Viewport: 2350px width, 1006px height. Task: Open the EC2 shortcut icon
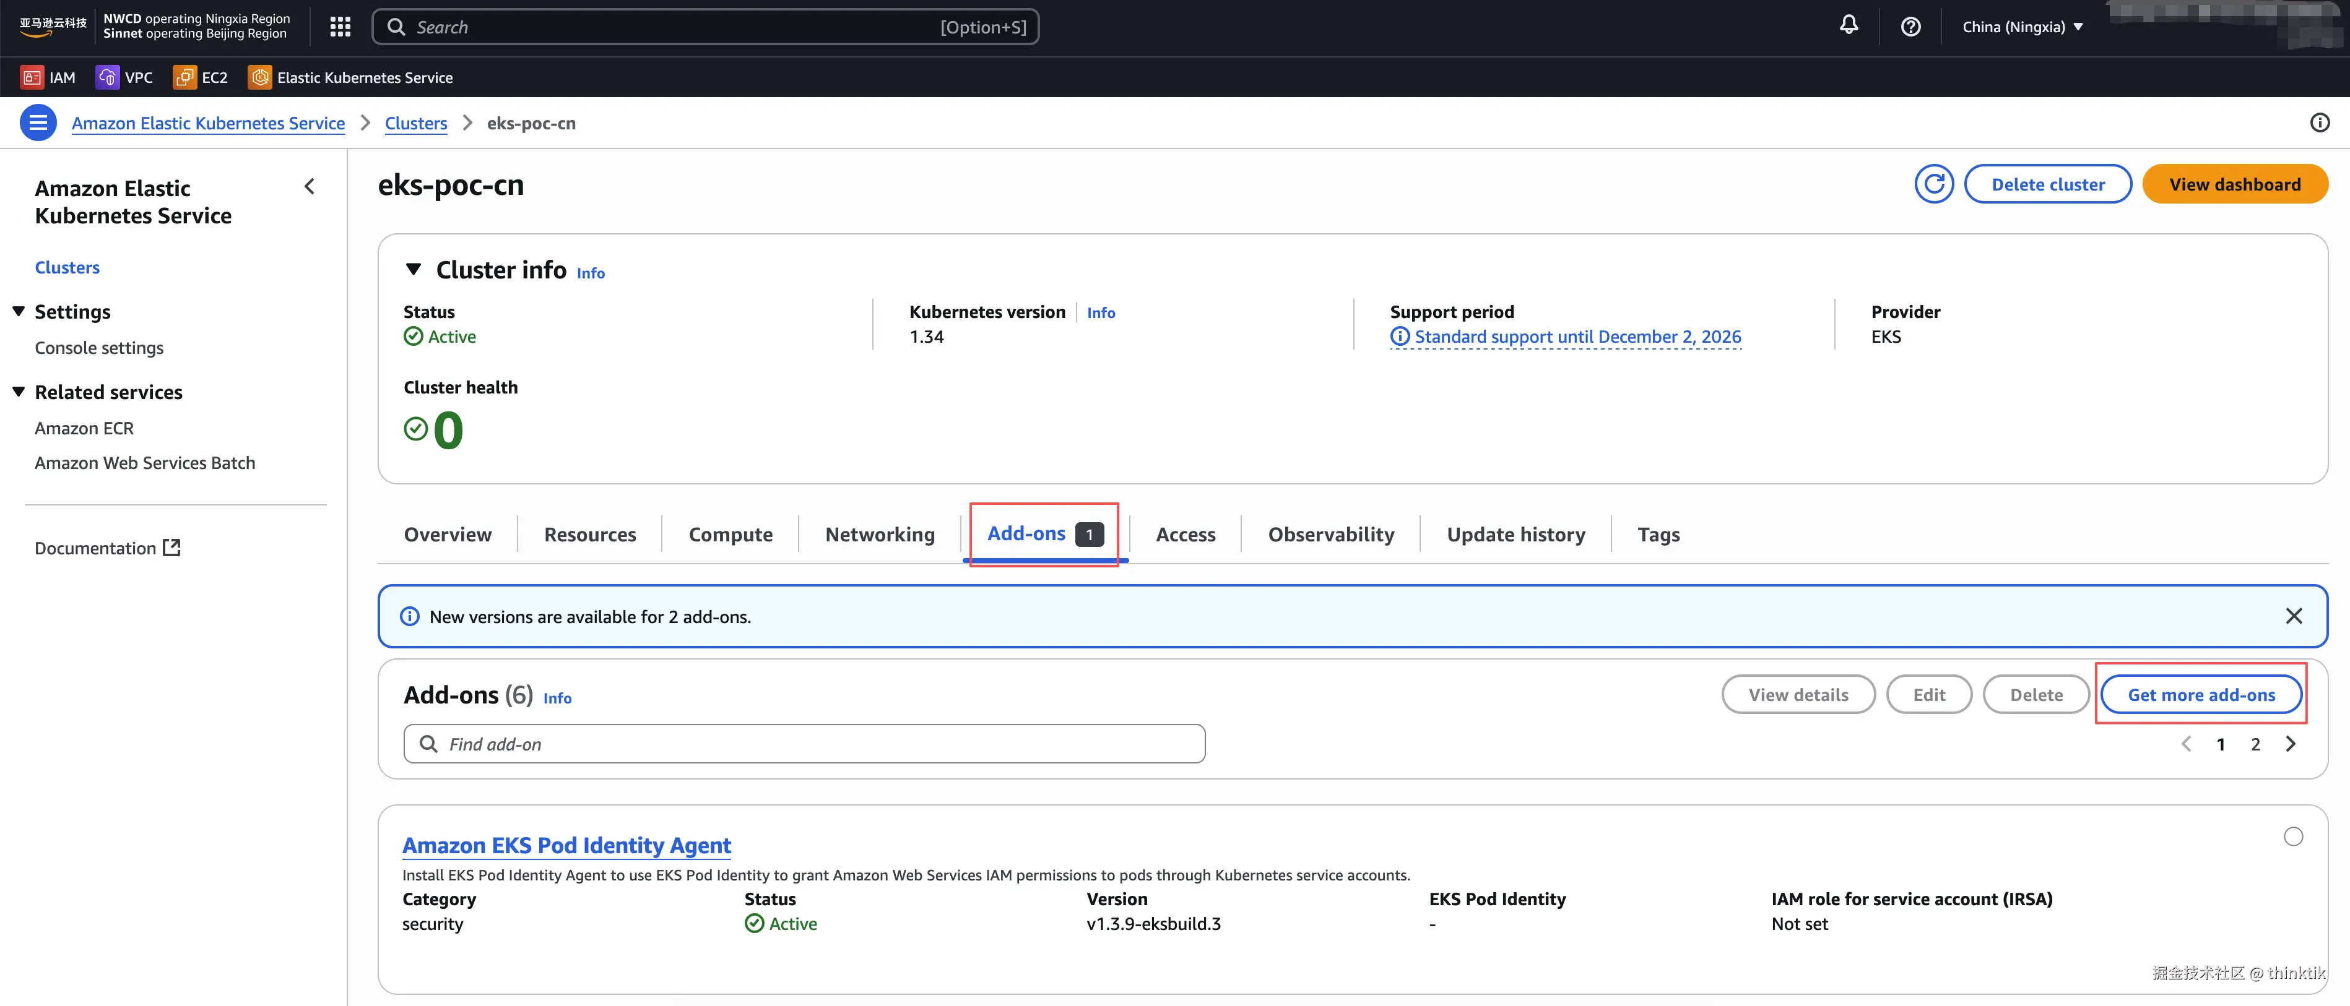point(184,77)
